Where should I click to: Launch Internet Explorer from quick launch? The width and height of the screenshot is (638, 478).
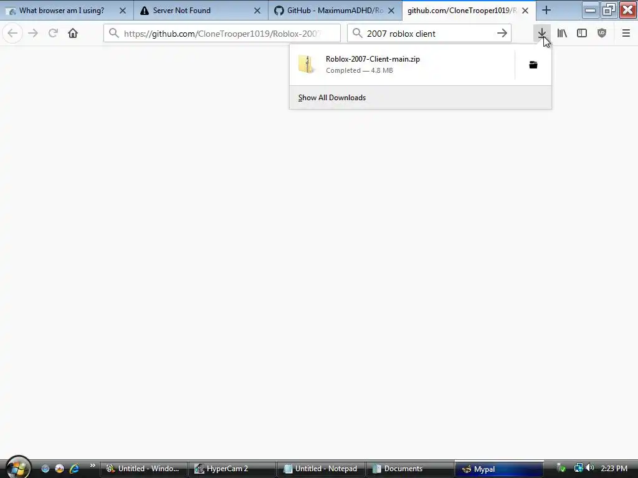[x=74, y=469]
